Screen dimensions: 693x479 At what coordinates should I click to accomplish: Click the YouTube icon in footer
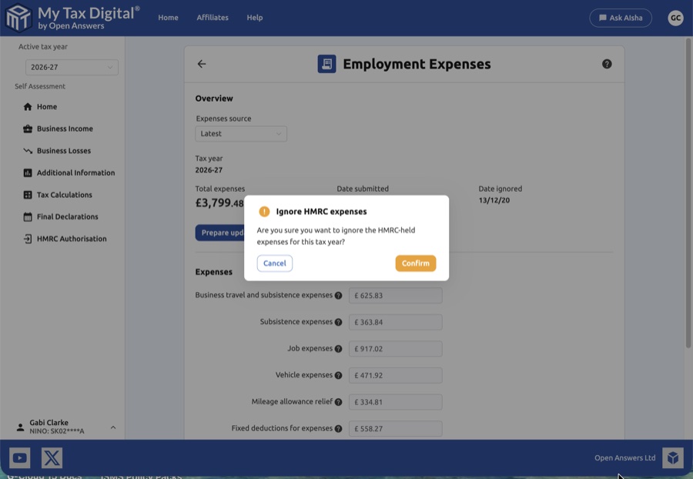click(x=20, y=458)
